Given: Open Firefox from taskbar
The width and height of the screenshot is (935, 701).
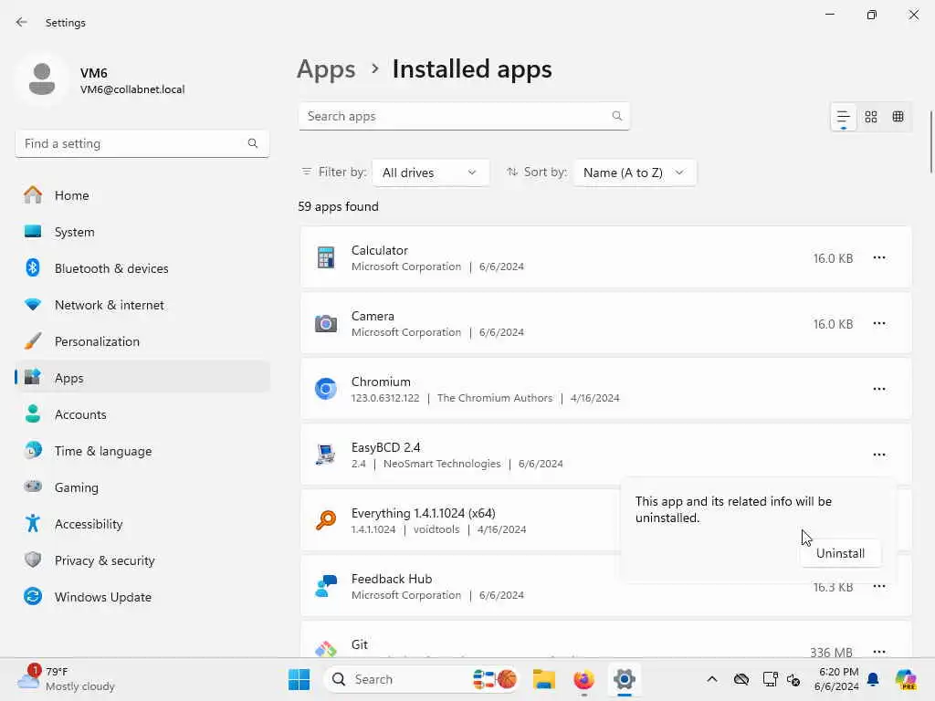Looking at the screenshot, I should pos(583,679).
